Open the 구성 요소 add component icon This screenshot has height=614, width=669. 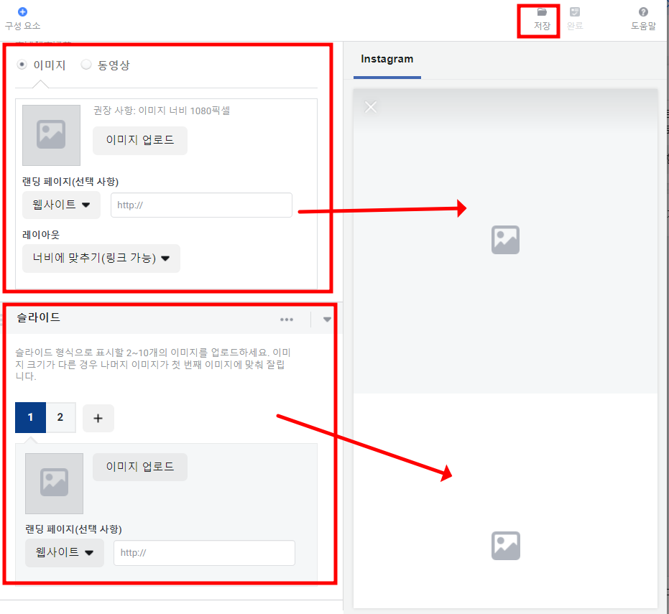click(22, 12)
